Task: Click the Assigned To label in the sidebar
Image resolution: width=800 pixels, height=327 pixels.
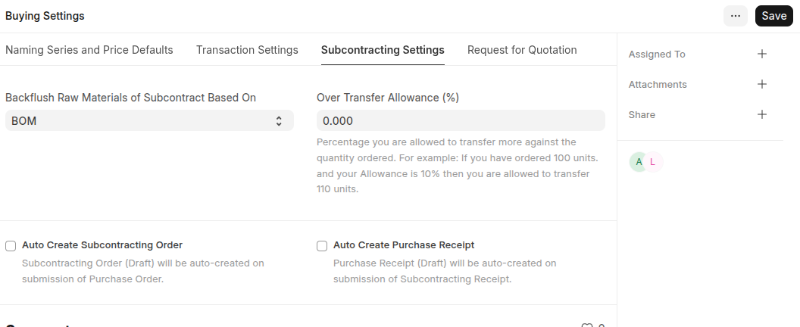Action: [657, 54]
